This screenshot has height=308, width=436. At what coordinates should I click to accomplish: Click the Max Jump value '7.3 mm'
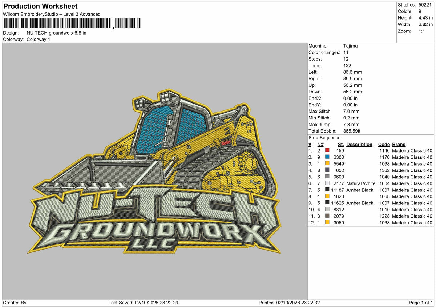click(x=351, y=125)
